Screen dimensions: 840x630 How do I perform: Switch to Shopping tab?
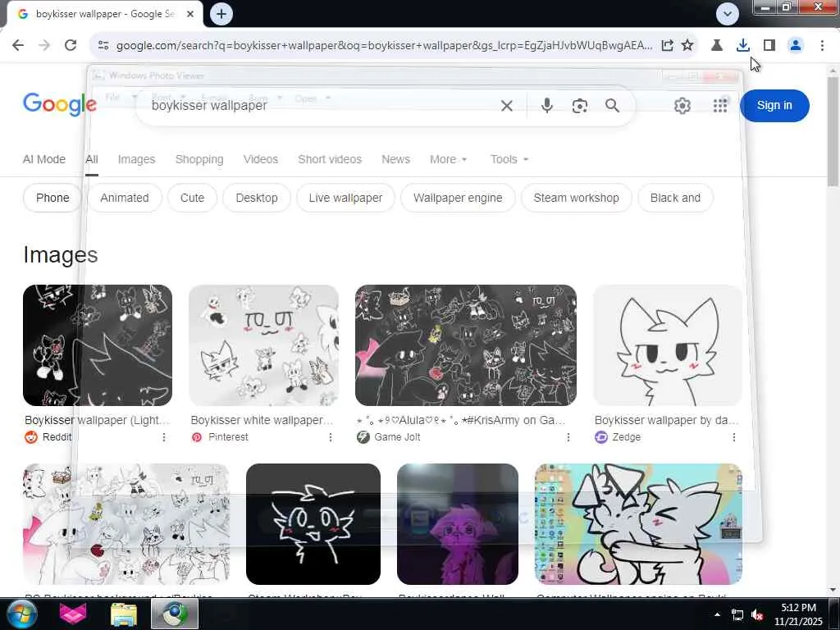pos(199,160)
